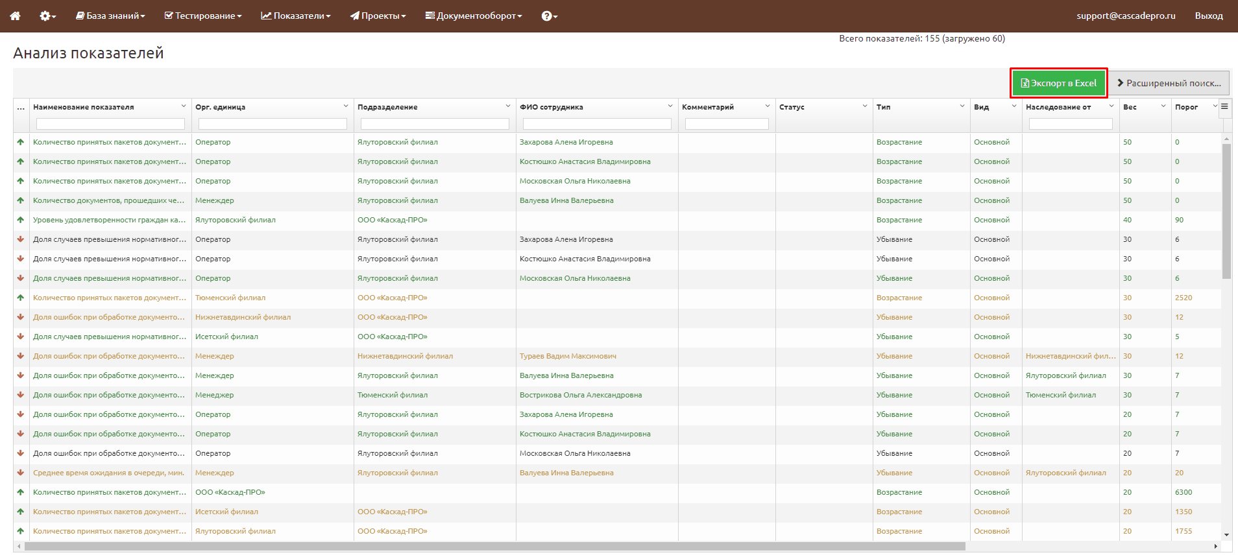Click the Порог value 1755
This screenshot has width=1238, height=557.
coord(1183,531)
